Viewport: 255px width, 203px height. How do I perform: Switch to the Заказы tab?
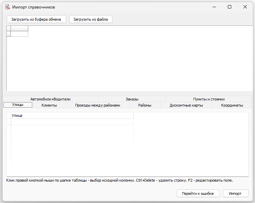coord(132,99)
